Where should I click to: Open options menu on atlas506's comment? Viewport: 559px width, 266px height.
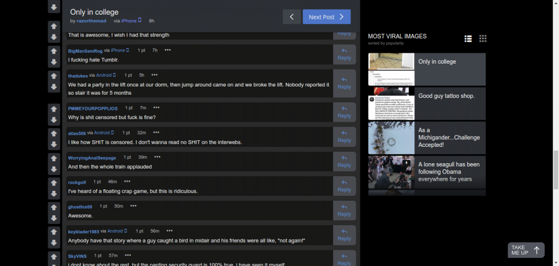tap(156, 133)
